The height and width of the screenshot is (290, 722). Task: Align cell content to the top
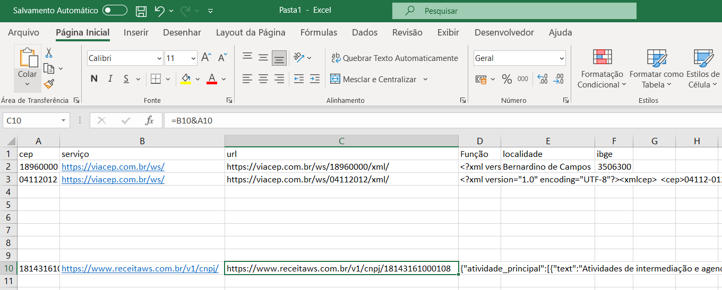(247, 57)
